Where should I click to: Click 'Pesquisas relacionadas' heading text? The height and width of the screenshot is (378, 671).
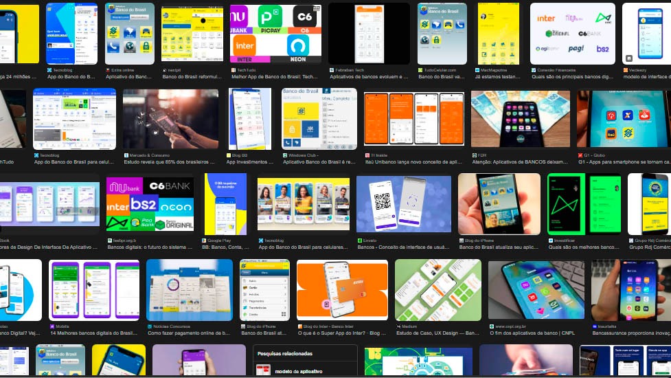[x=285, y=353]
